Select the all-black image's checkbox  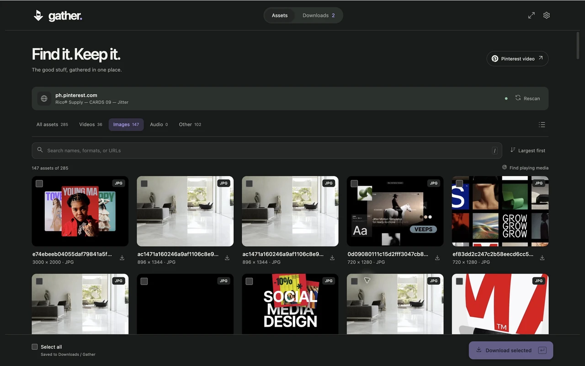point(144,281)
